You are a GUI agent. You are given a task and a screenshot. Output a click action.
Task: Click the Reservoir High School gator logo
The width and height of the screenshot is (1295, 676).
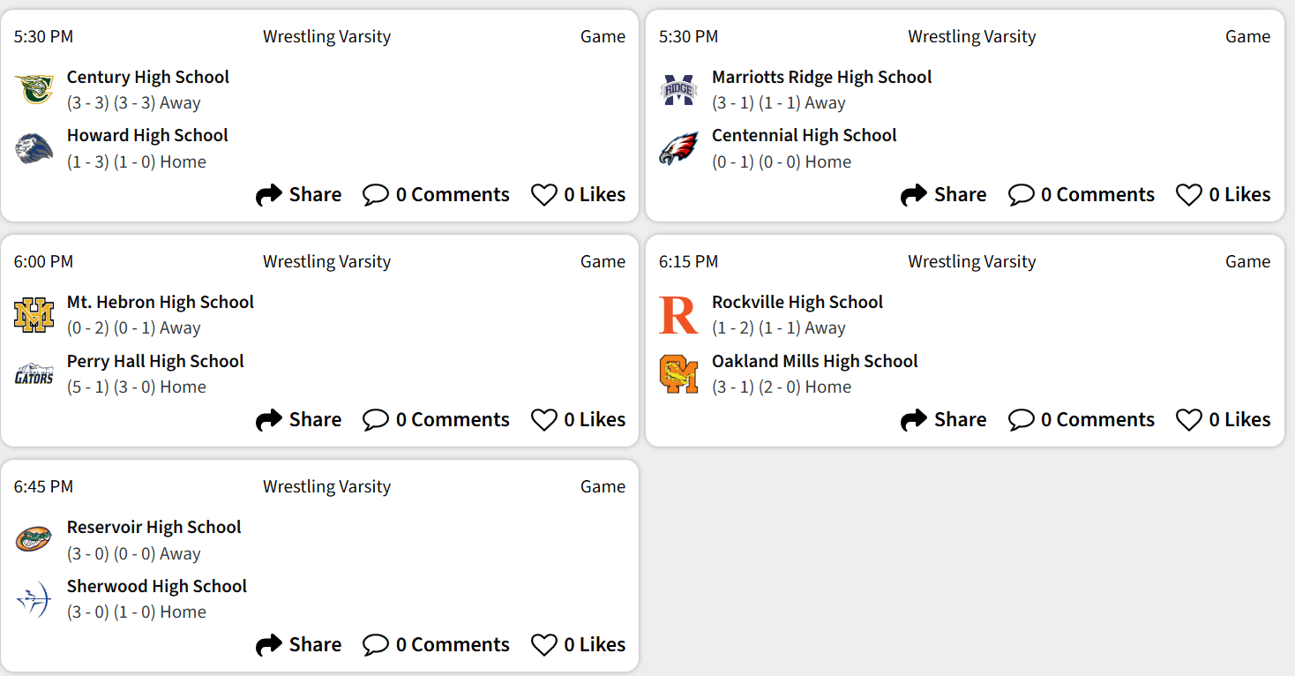[34, 540]
